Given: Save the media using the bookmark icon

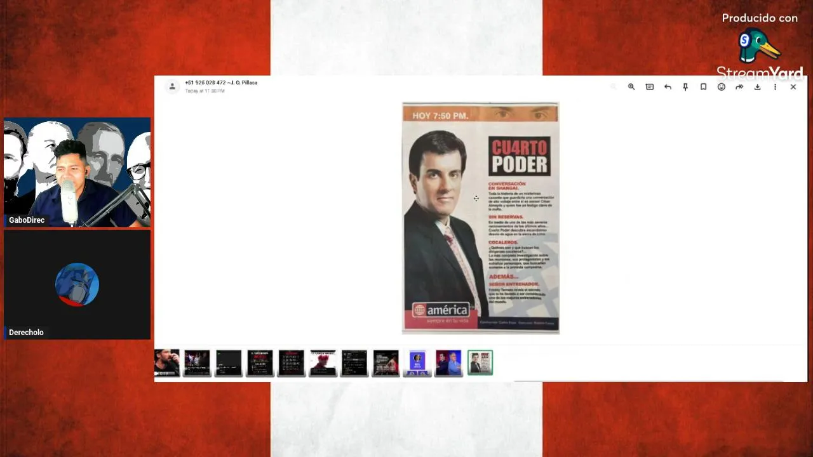Looking at the screenshot, I should pos(703,87).
